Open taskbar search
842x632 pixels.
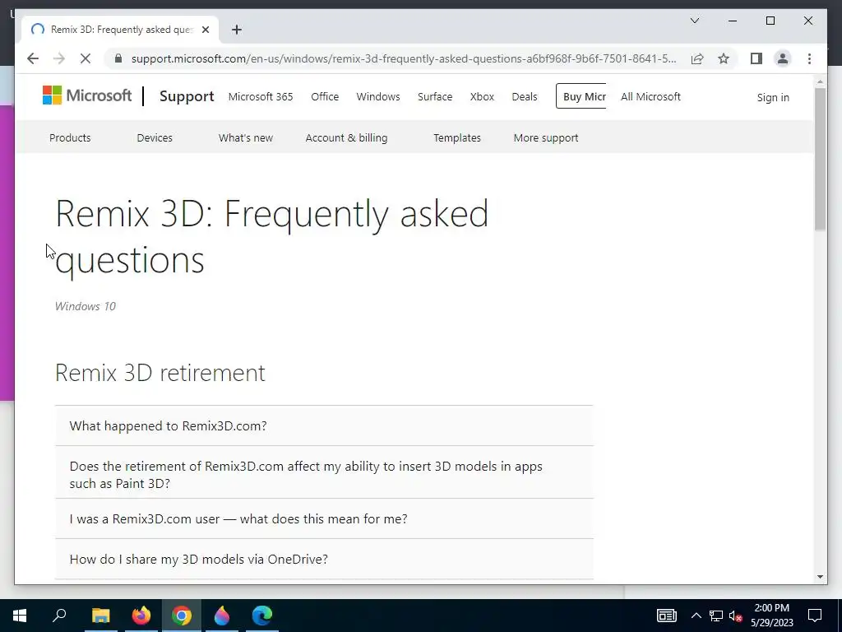point(59,616)
